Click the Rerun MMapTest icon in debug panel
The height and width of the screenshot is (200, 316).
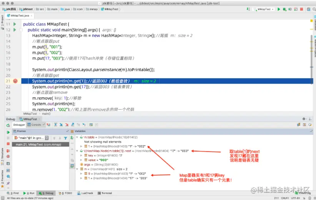pyautogui.click(x=8, y=126)
